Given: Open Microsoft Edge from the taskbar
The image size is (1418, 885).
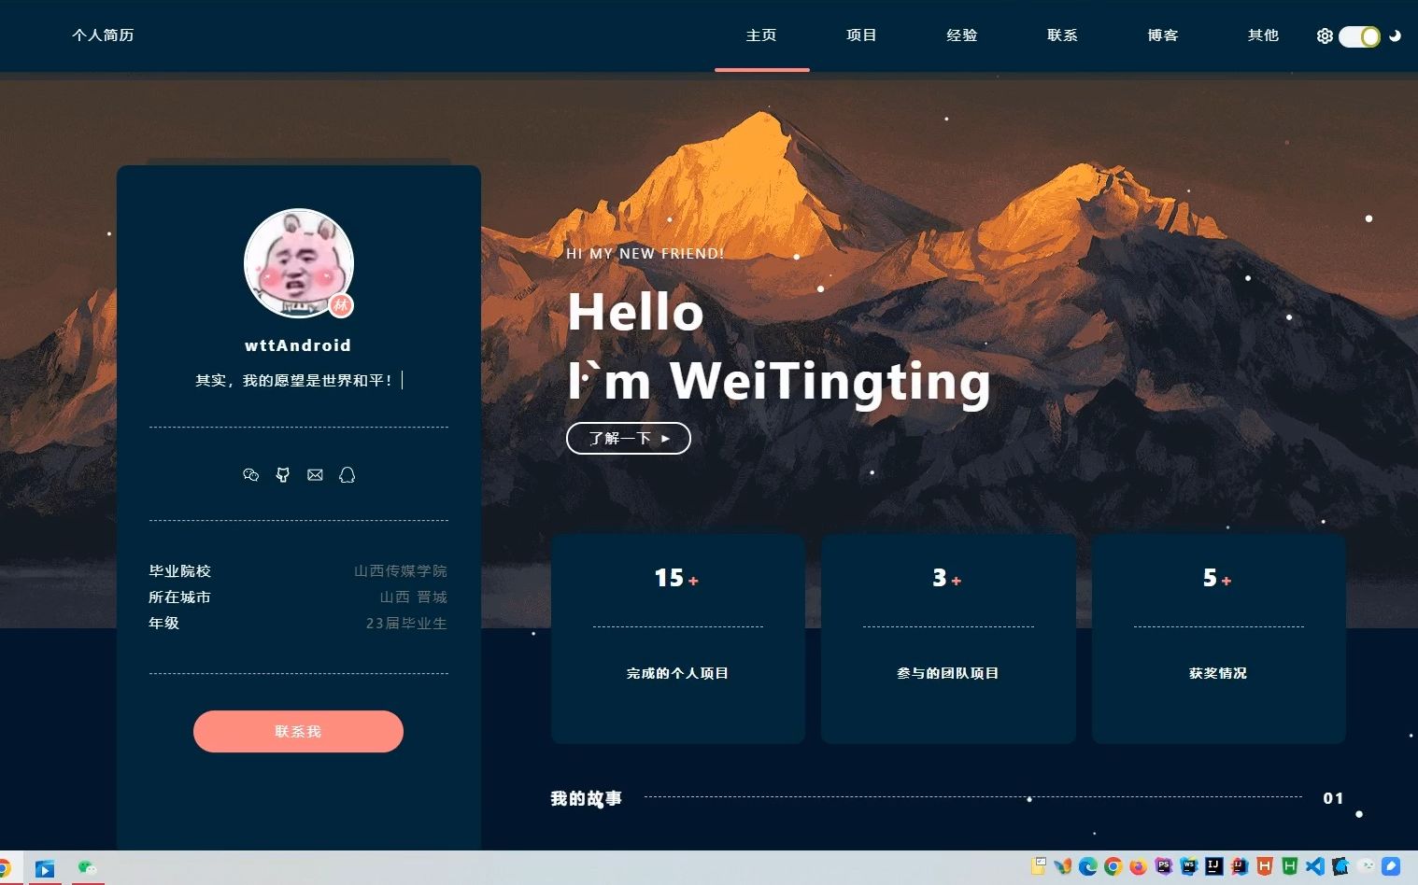Looking at the screenshot, I should click(1087, 866).
